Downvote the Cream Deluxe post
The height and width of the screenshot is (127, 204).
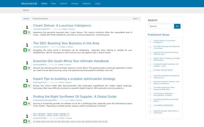(x=29, y=32)
